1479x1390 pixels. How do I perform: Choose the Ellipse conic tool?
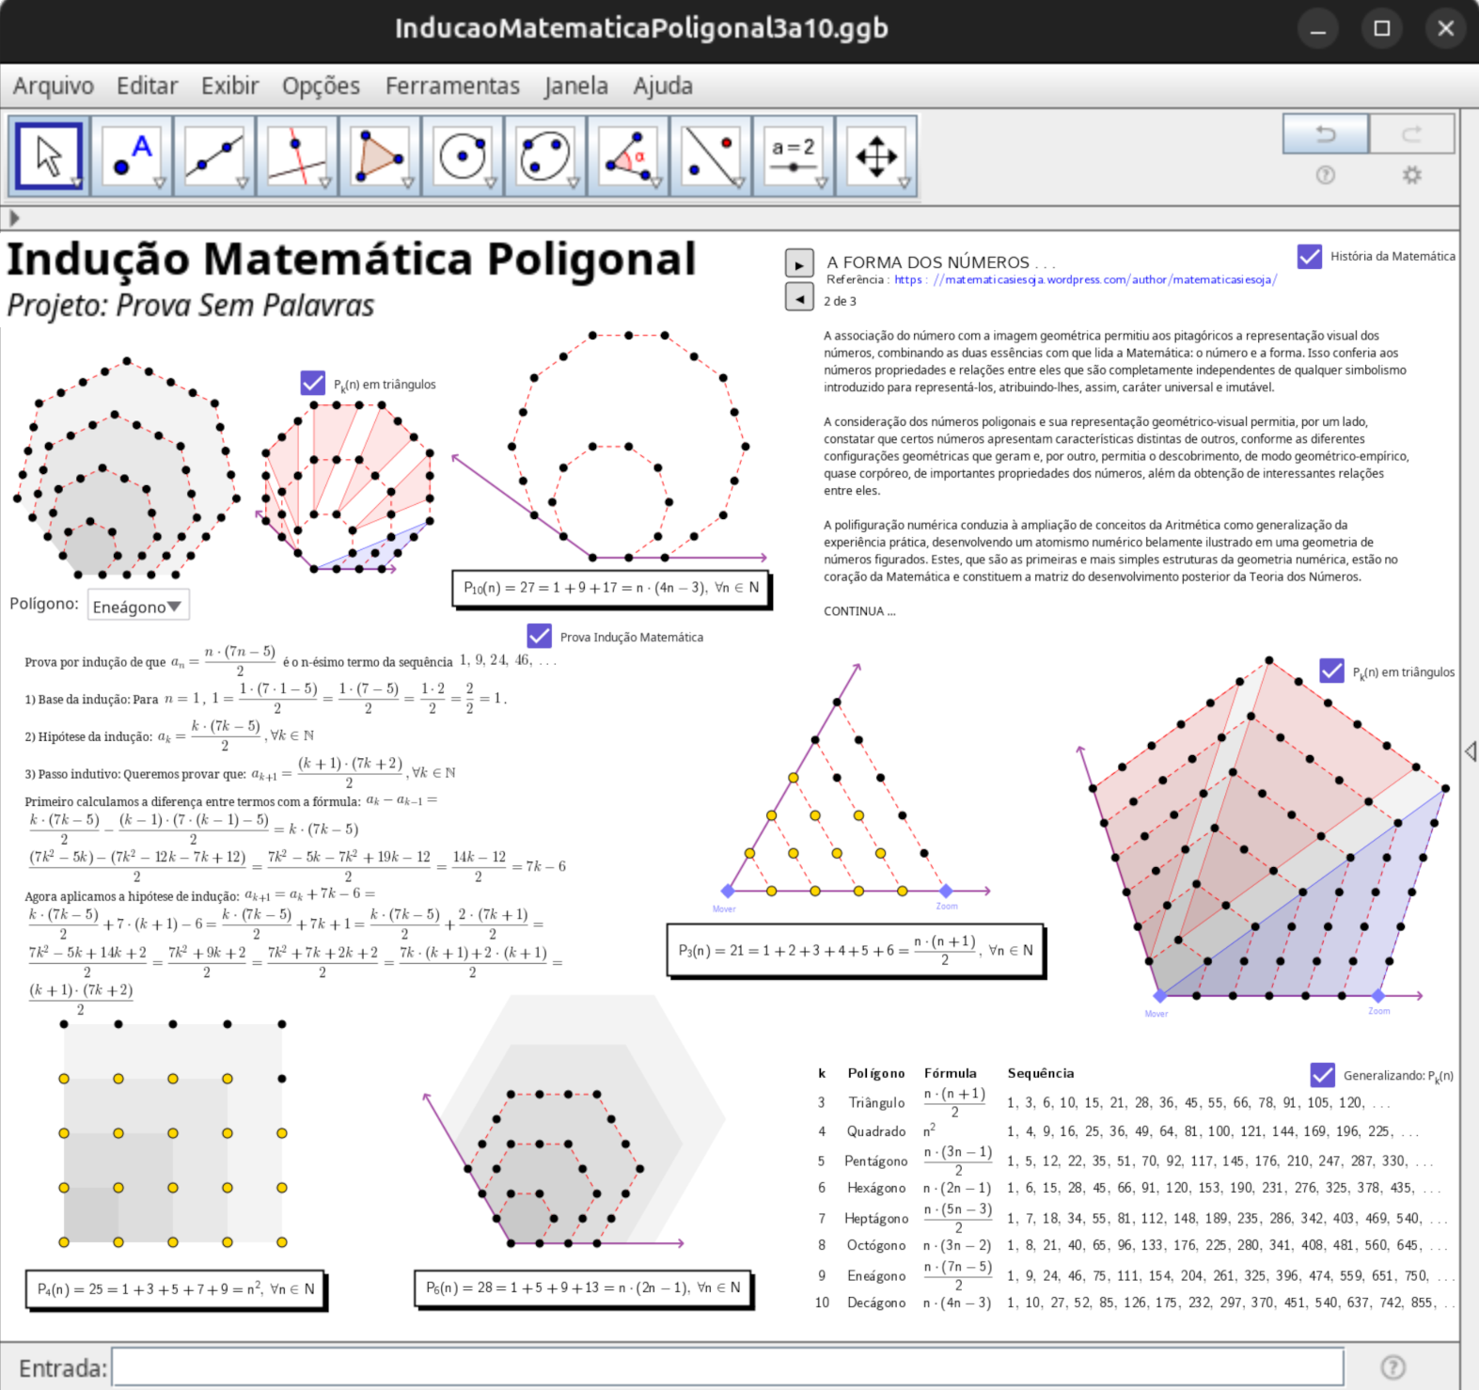(545, 156)
